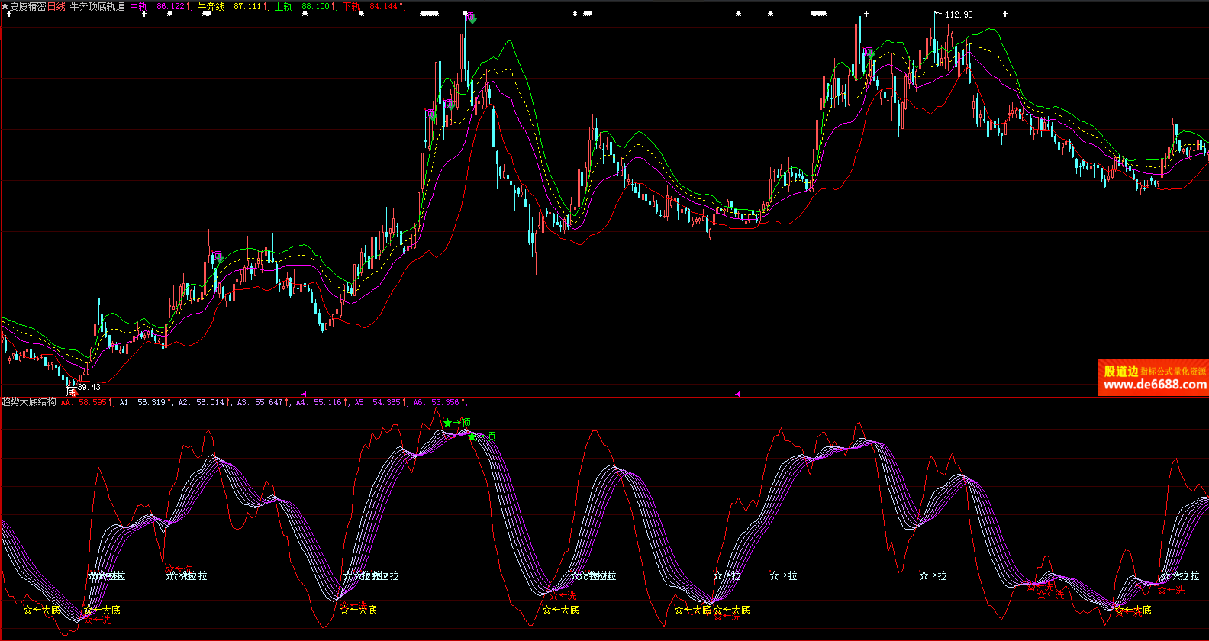Click the 日线 period label
This screenshot has height=641, width=1209.
pos(56,6)
